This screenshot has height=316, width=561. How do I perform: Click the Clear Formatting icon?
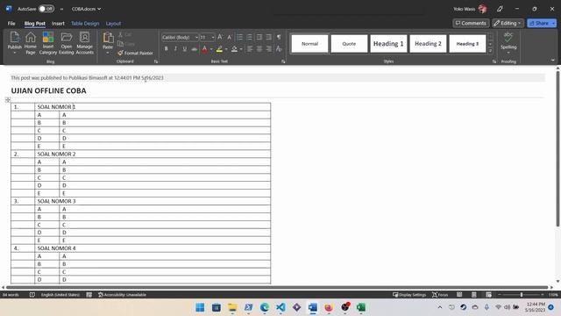[279, 49]
